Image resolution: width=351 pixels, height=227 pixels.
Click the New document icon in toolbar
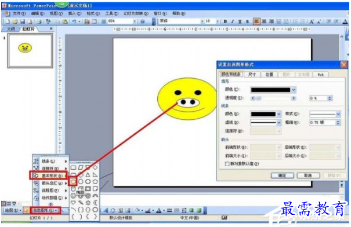tap(8, 21)
